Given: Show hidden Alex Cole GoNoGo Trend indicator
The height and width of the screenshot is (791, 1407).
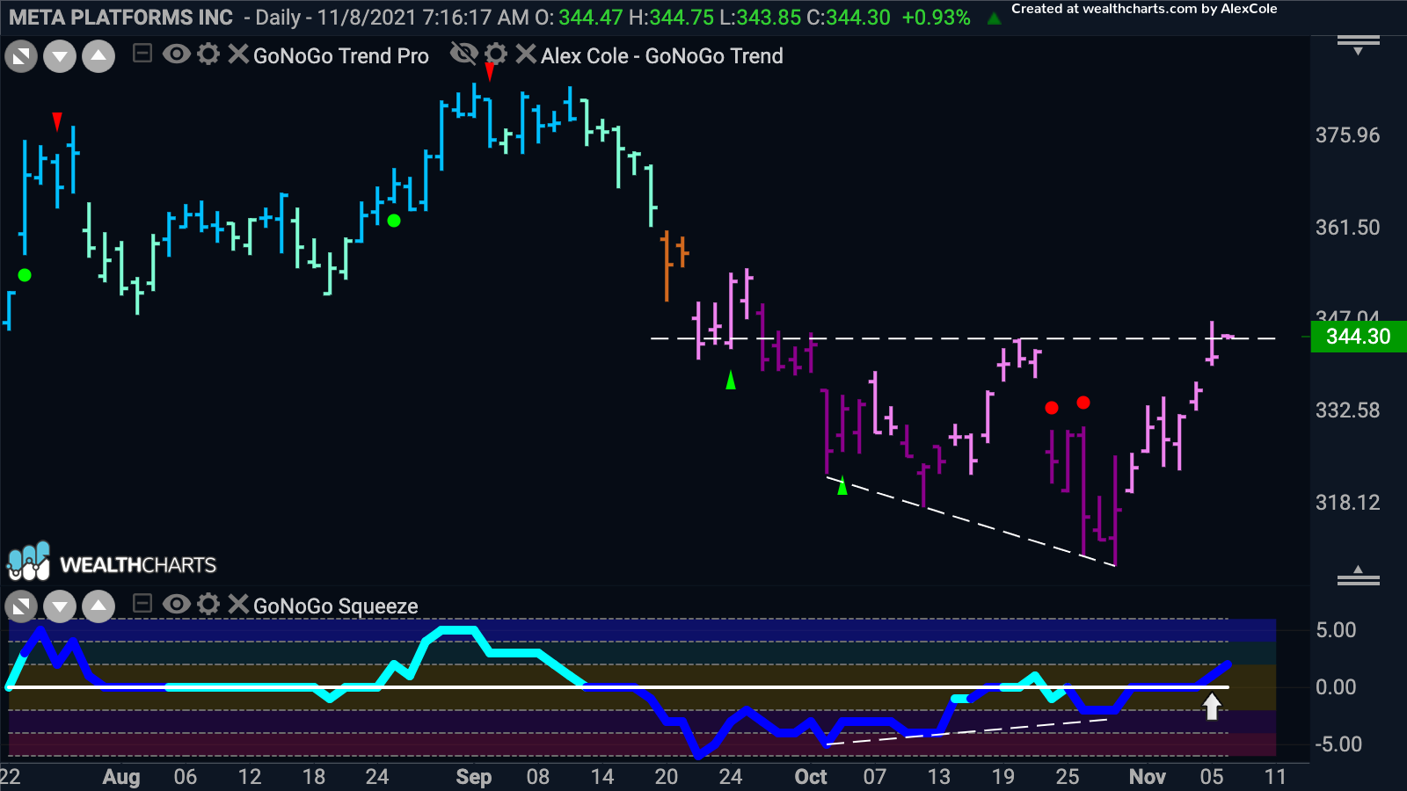Looking at the screenshot, I should point(463,54).
